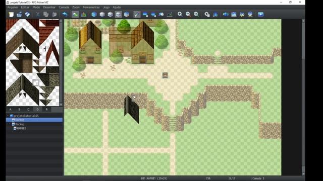Reset to actual size zoom icon
This screenshot has height=181, width=323.
196,15
